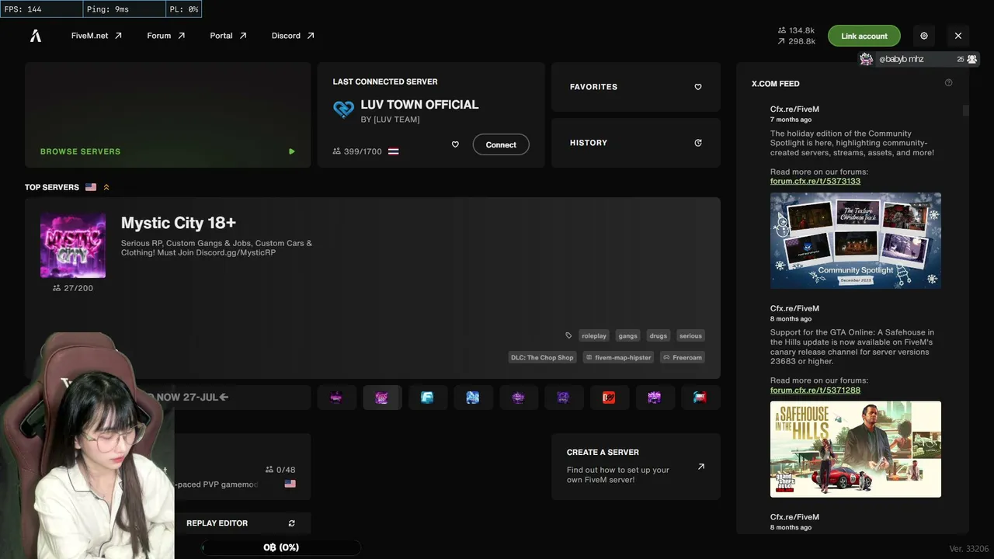Click the X.COM Feed scrollbar
Image resolution: width=994 pixels, height=559 pixels.
coord(966,110)
